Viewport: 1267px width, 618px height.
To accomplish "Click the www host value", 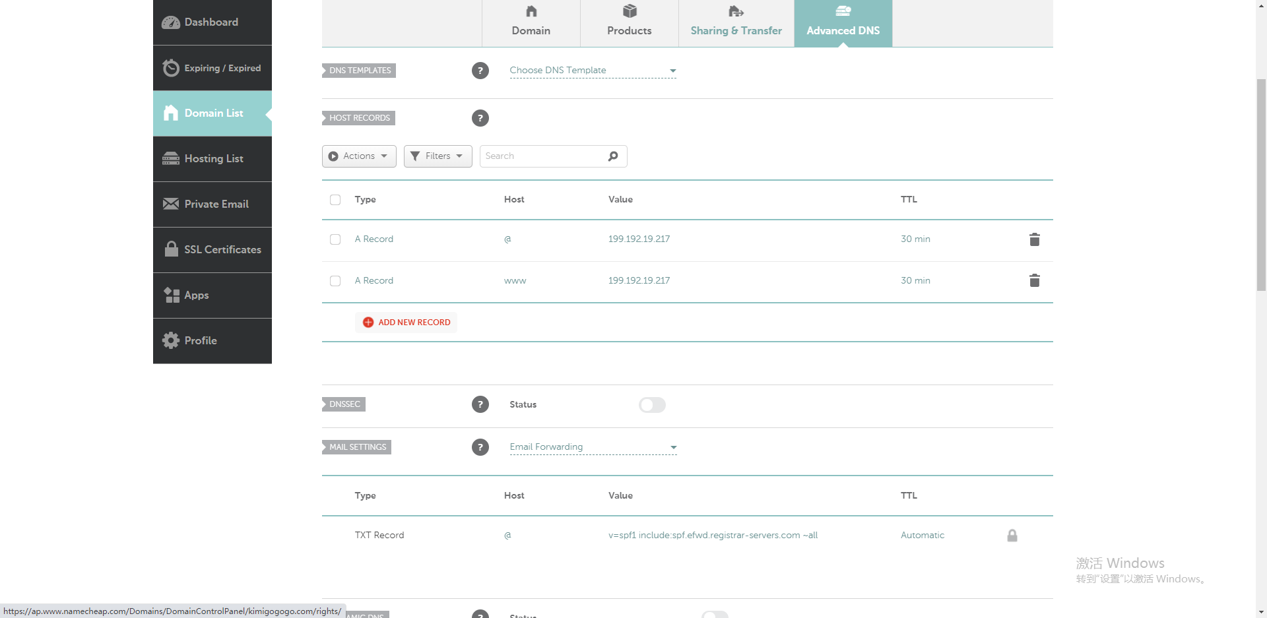I will click(515, 281).
